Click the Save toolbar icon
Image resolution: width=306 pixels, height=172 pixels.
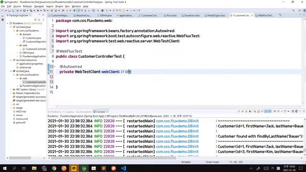pyautogui.click(x=9, y=11)
